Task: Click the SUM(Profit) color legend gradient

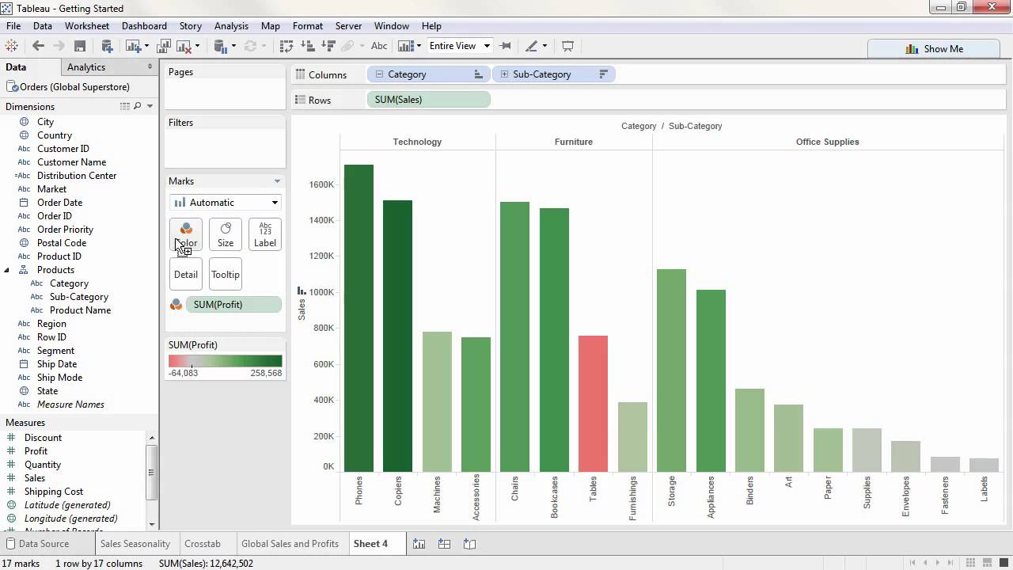Action: click(x=225, y=360)
